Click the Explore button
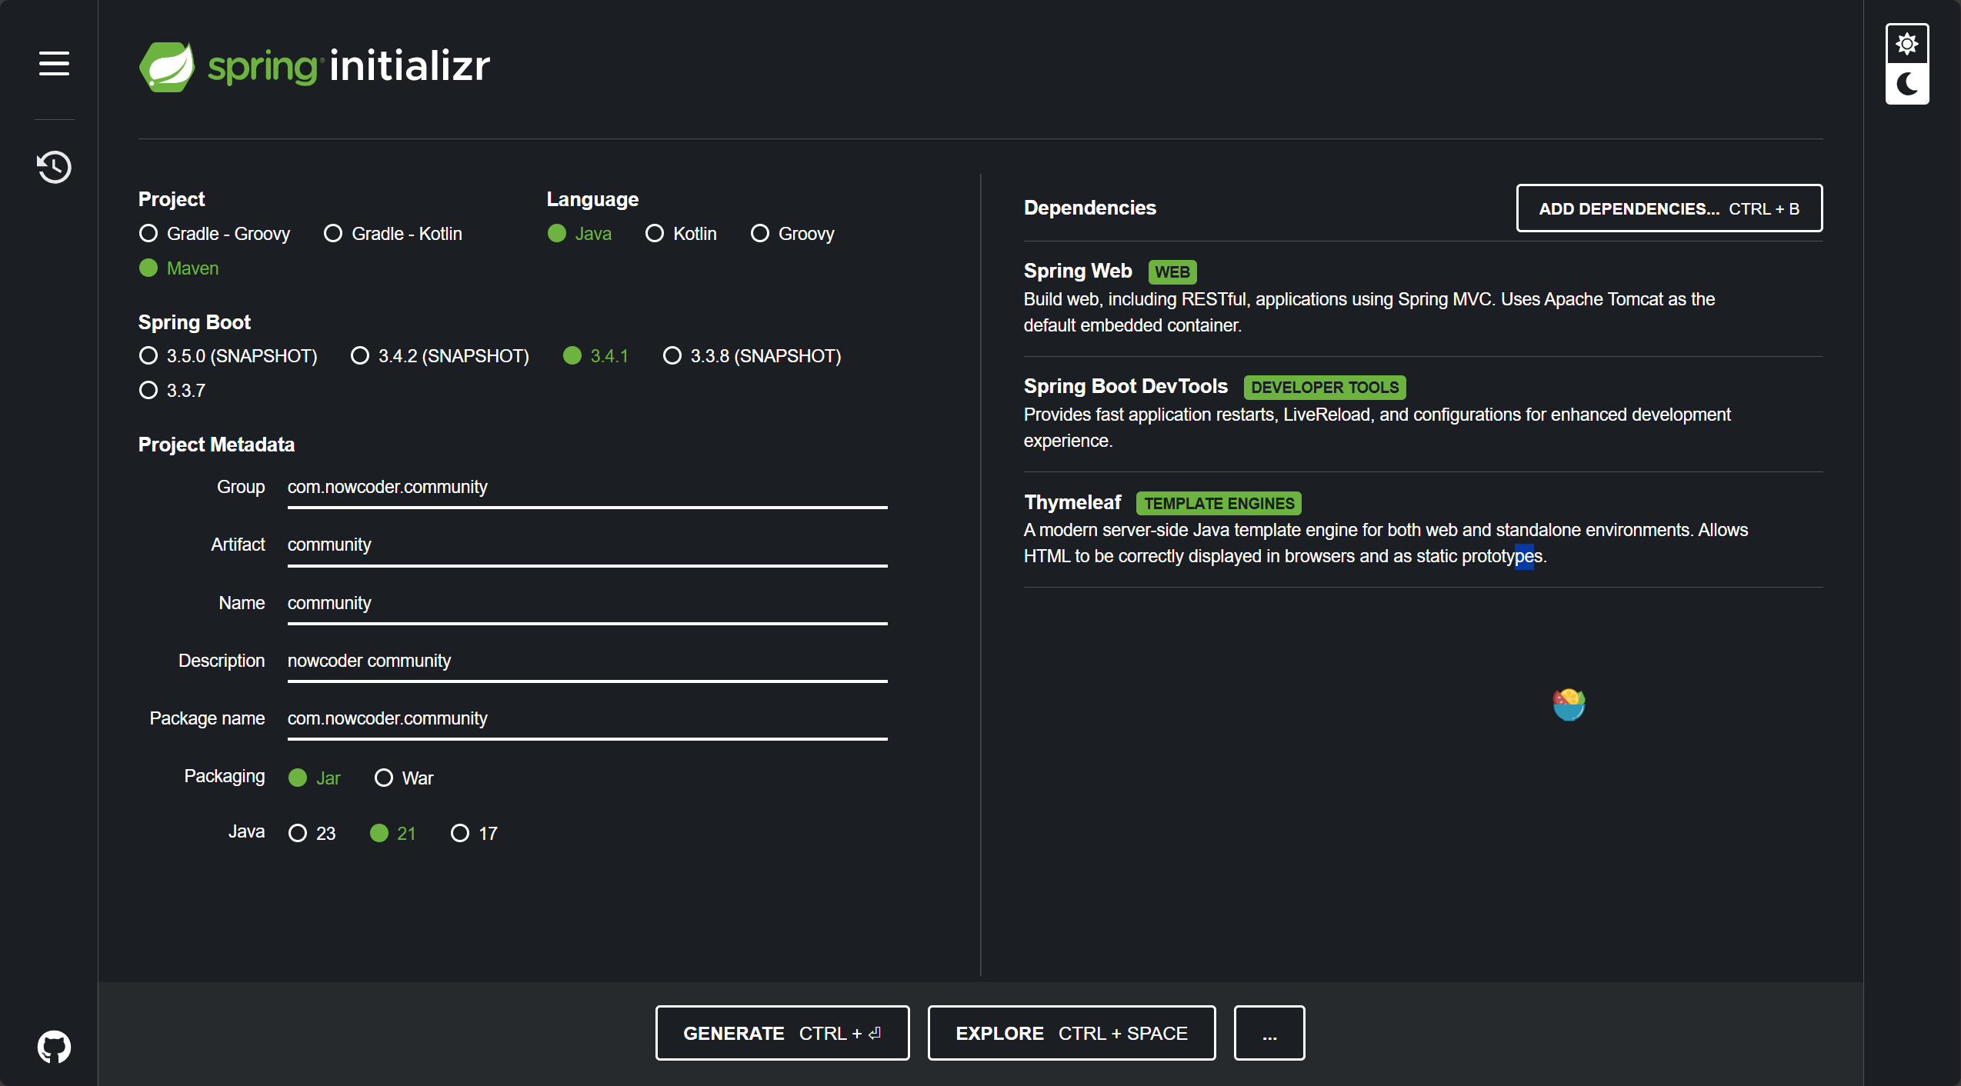Screen dimensions: 1961x1086 (1071, 1033)
